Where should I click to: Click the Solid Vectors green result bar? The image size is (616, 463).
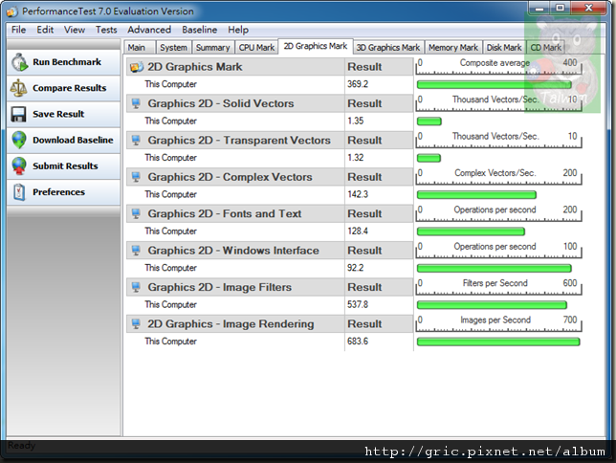click(429, 121)
